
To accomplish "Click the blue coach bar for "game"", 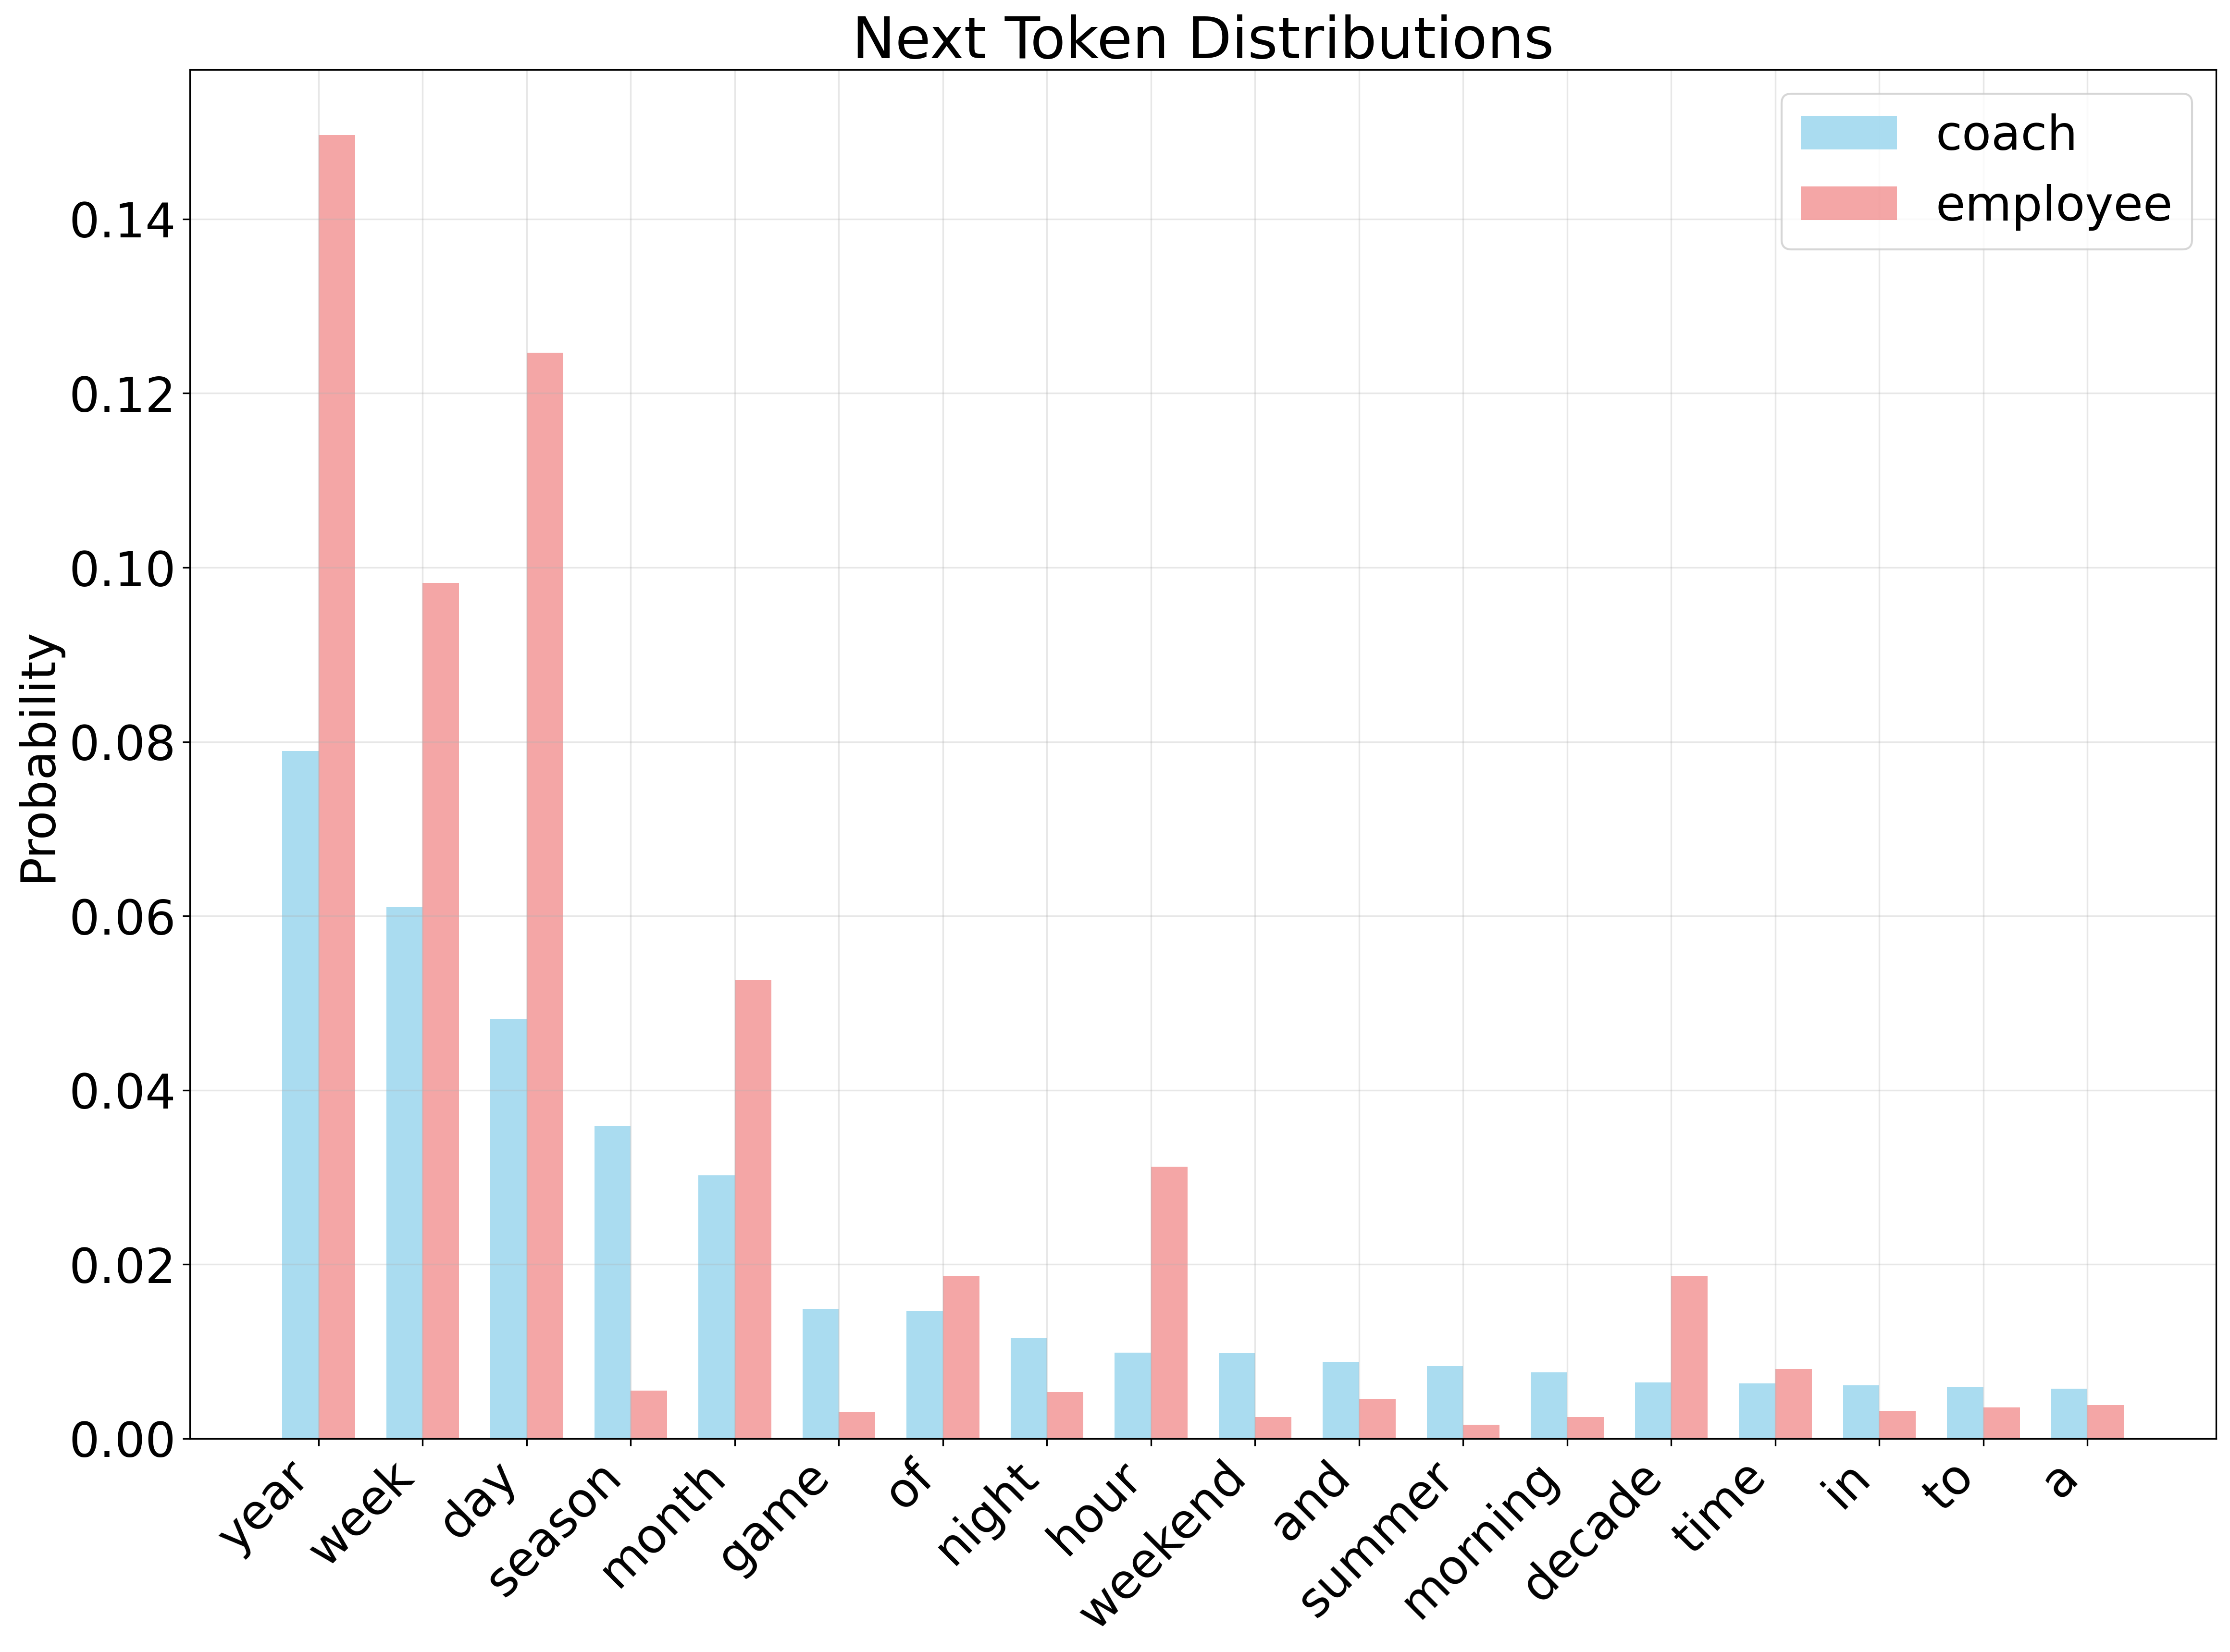I will (820, 1373).
